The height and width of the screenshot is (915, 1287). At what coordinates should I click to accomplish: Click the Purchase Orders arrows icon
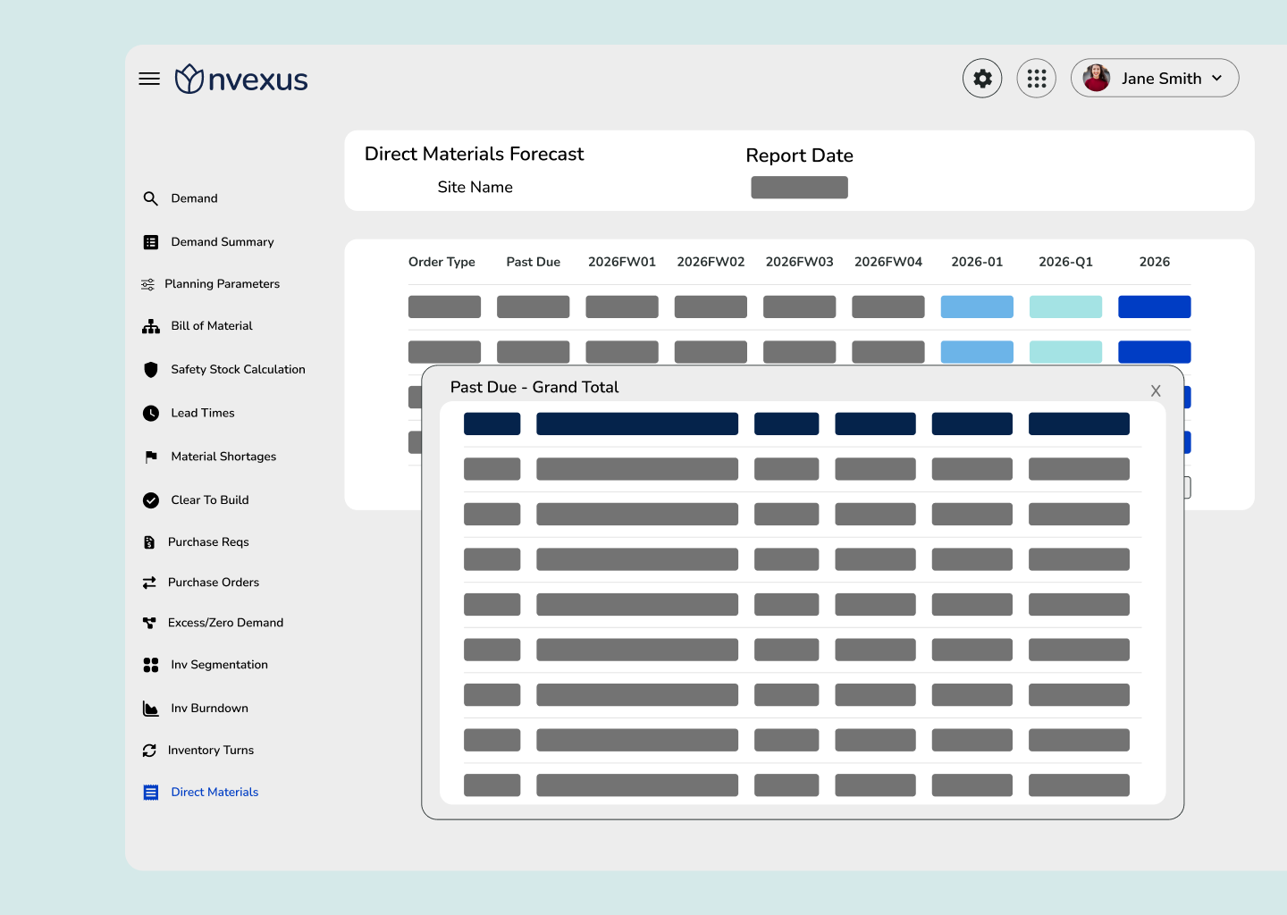[149, 583]
